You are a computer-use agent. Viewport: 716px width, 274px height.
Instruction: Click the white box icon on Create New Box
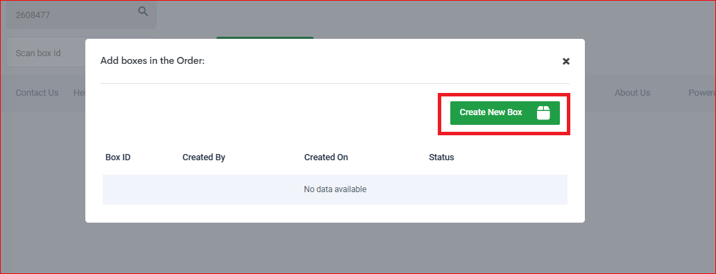543,113
